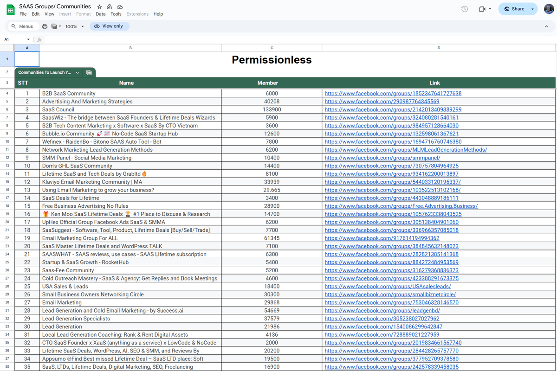Open the Data menu
Image resolution: width=557 pixels, height=371 pixels.
click(x=101, y=14)
